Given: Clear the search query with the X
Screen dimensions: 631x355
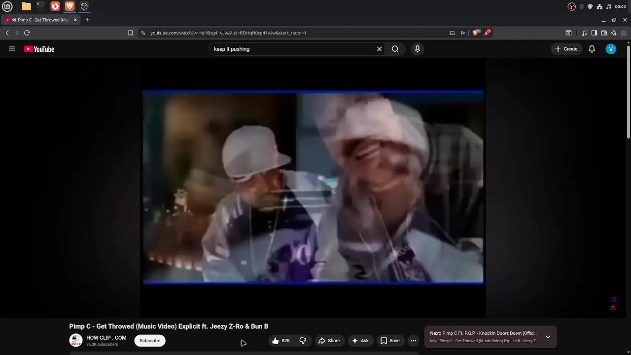Looking at the screenshot, I should point(379,49).
